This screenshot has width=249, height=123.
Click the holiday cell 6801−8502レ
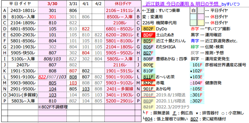click(120, 29)
